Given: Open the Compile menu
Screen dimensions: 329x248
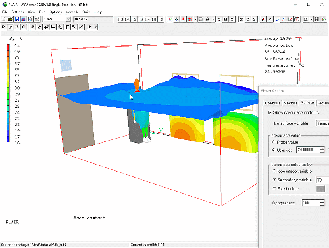Looking at the screenshot, I should click(72, 12).
